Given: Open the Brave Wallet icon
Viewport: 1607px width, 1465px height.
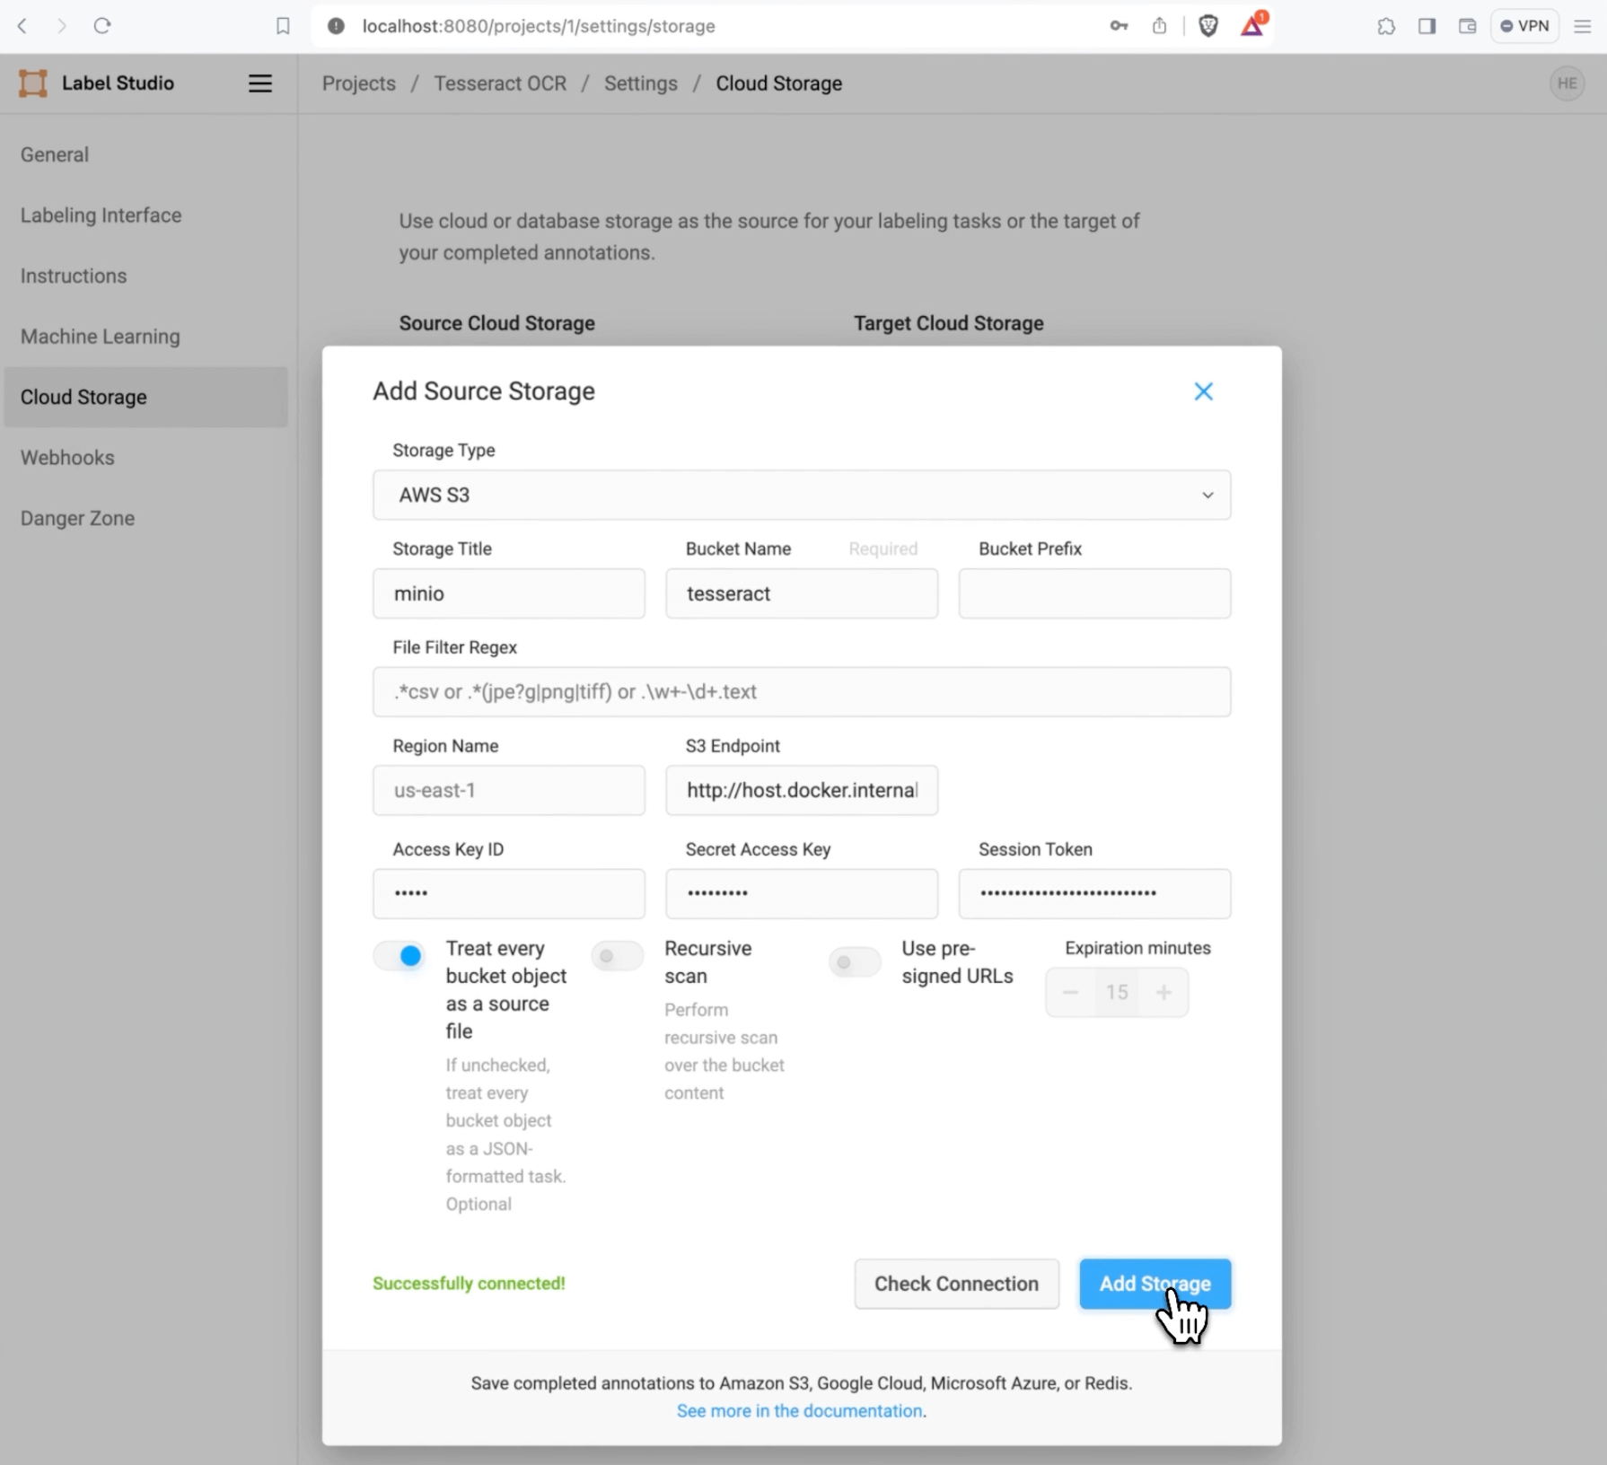Looking at the screenshot, I should [x=1467, y=26].
